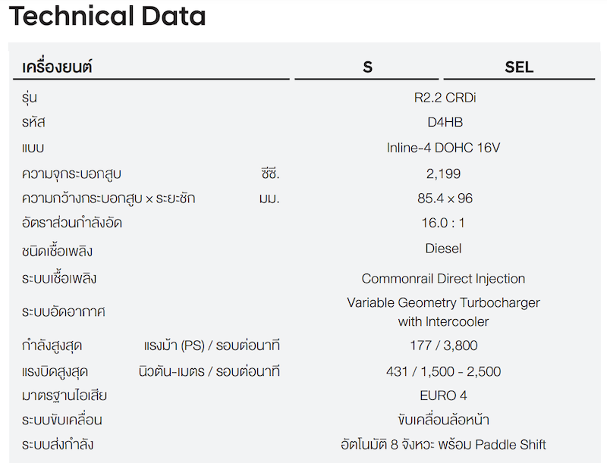Screen dimensions: 607x463
Task: Click the ขับเคลื่อนล้อหน้า drive value
Action: (443, 420)
